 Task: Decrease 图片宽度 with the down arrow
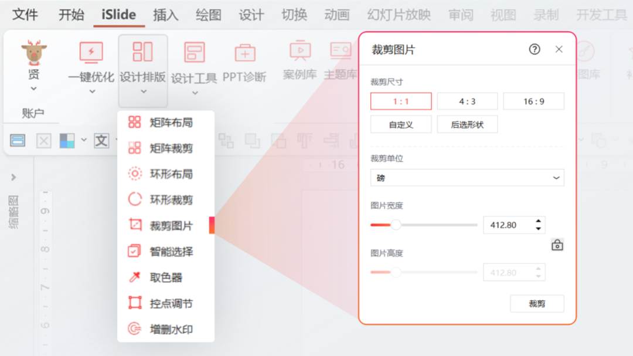[x=538, y=229]
